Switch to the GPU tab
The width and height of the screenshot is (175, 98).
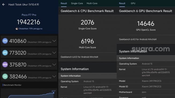tap(133, 3)
